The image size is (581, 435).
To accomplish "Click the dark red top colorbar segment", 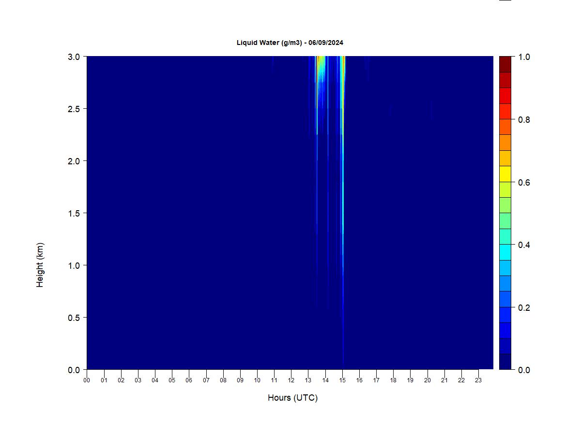I will [505, 64].
